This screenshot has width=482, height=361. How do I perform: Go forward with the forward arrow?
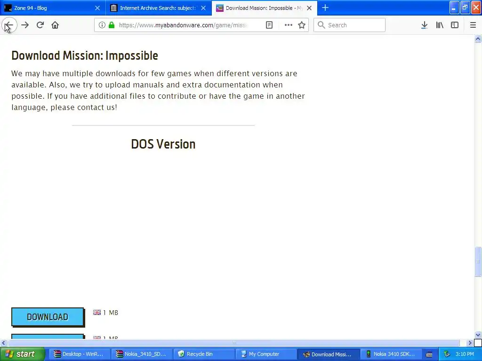25,25
